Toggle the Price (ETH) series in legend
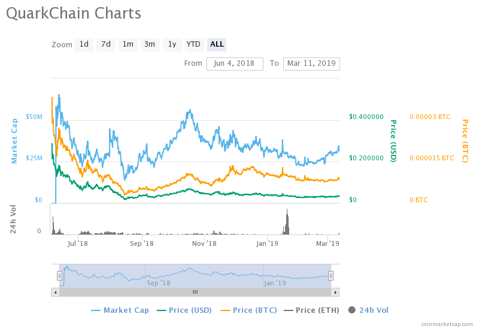 311,310
